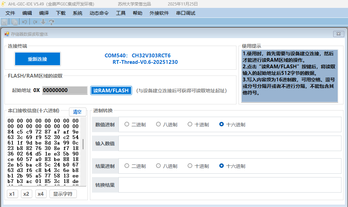Click the 读RAM/FLASH button
The width and height of the screenshot is (348, 207).
point(111,91)
